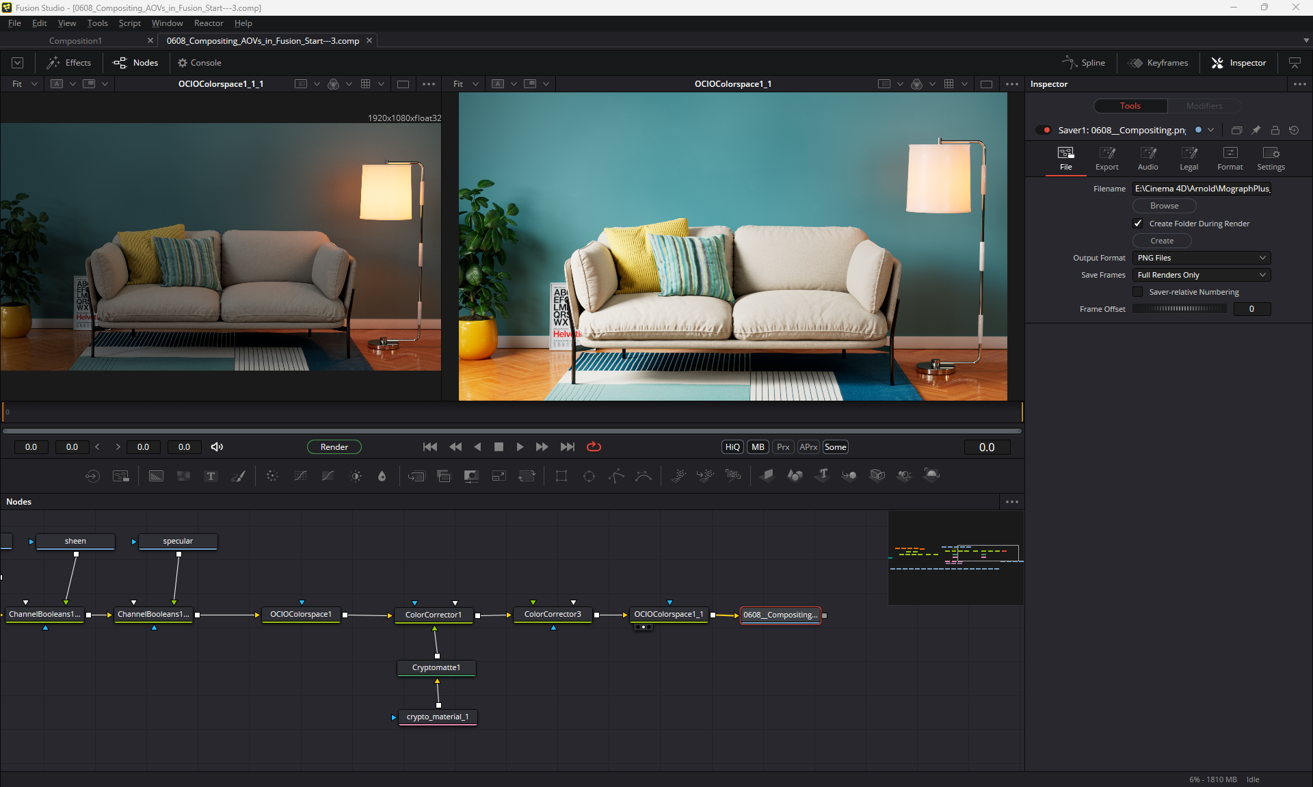This screenshot has width=1313, height=787.
Task: Select the Text tool in toolbar
Action: coord(211,476)
